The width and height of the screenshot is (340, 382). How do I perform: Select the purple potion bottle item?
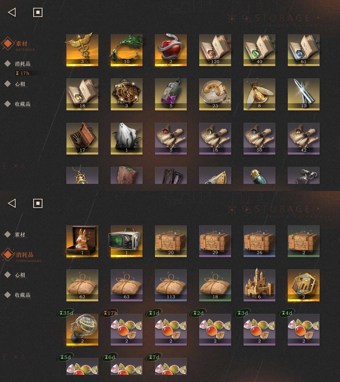pyautogui.click(x=171, y=94)
